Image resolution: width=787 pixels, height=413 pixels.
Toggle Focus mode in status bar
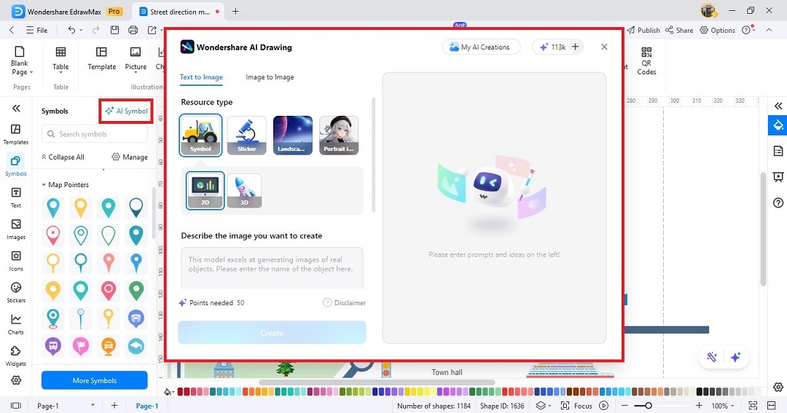(576, 406)
